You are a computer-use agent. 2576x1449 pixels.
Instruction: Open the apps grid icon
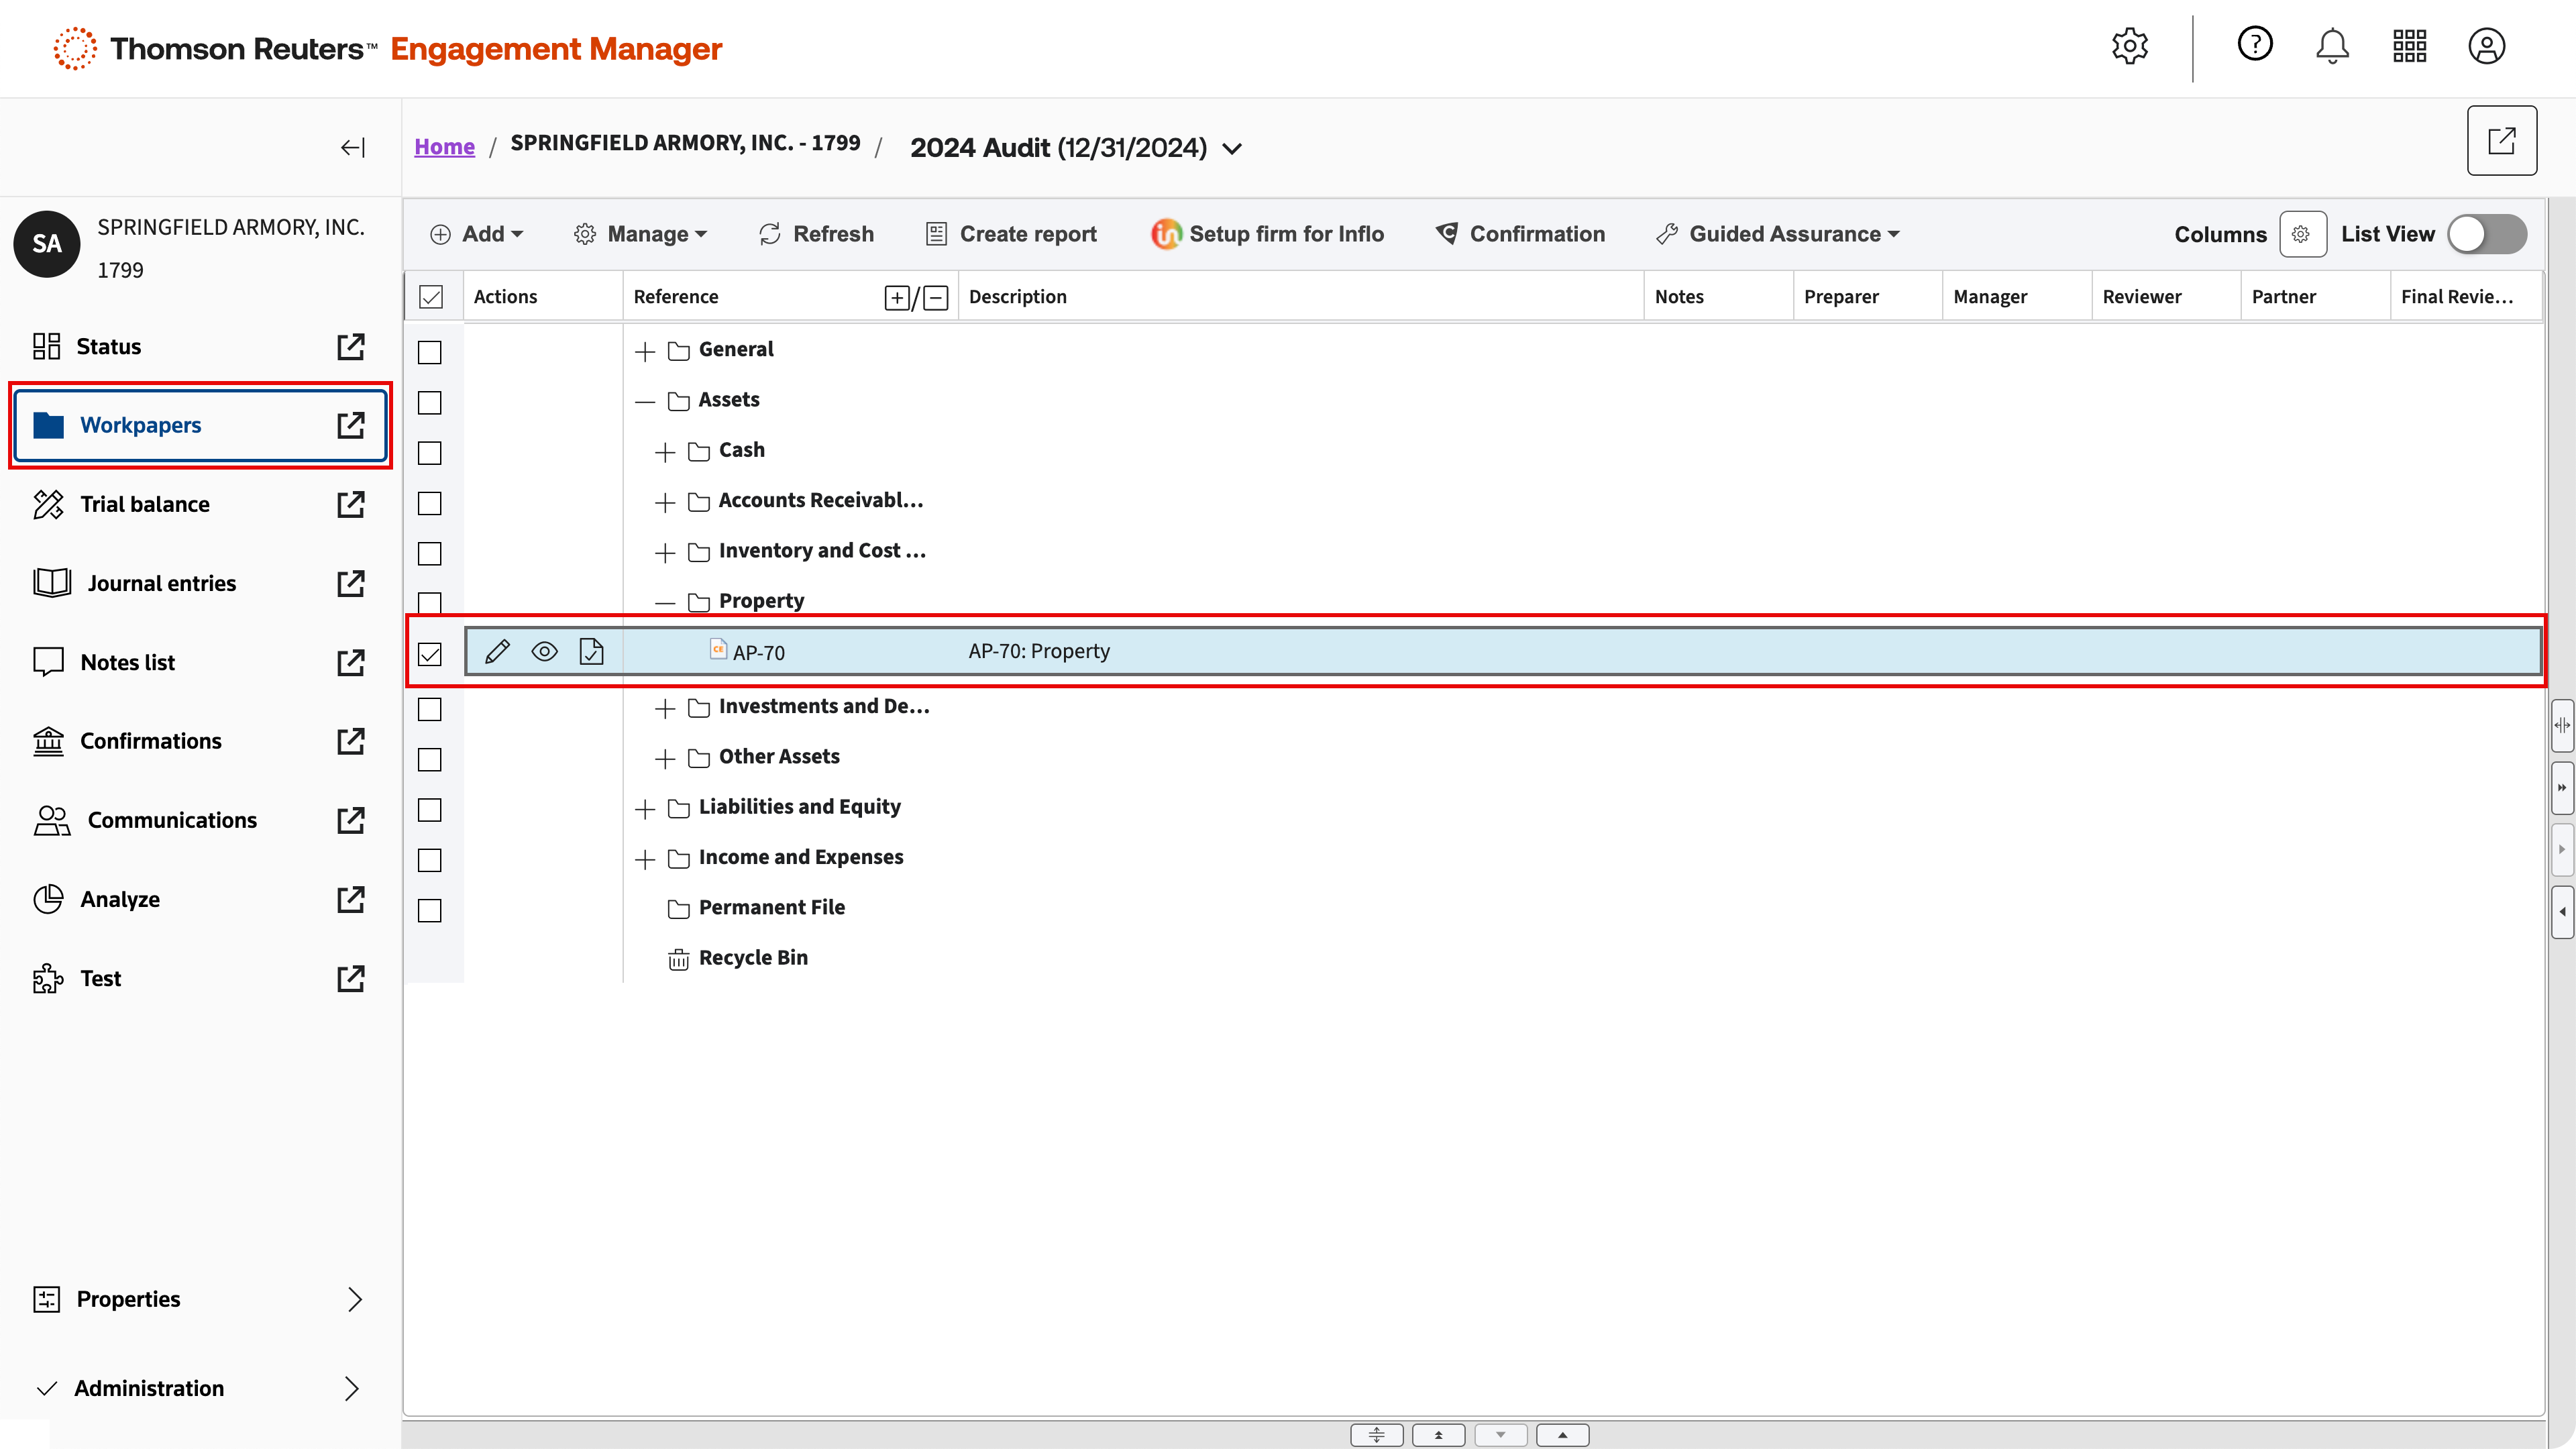pos(2409,46)
